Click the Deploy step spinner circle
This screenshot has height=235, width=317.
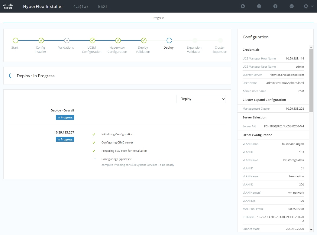pos(169,40)
